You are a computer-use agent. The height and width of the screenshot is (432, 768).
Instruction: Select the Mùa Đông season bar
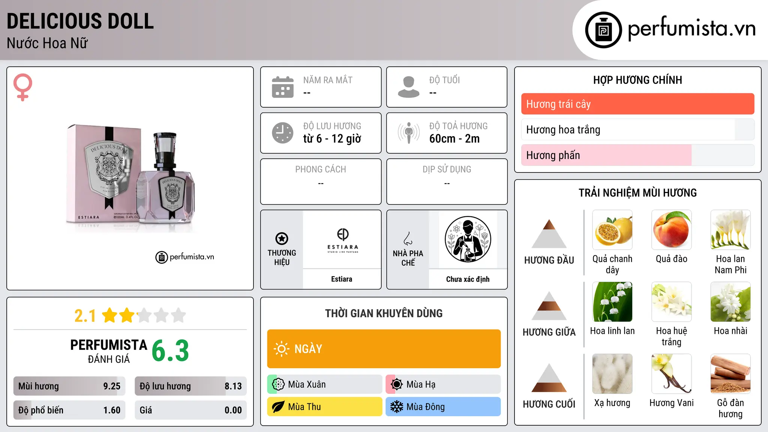point(443,407)
